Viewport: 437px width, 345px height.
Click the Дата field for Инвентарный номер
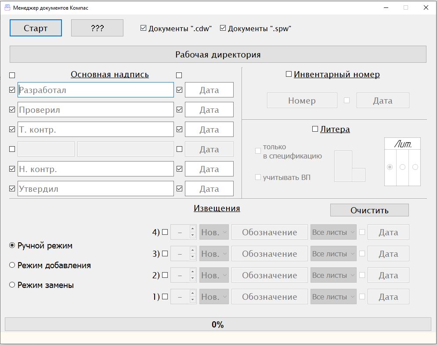[x=383, y=100]
